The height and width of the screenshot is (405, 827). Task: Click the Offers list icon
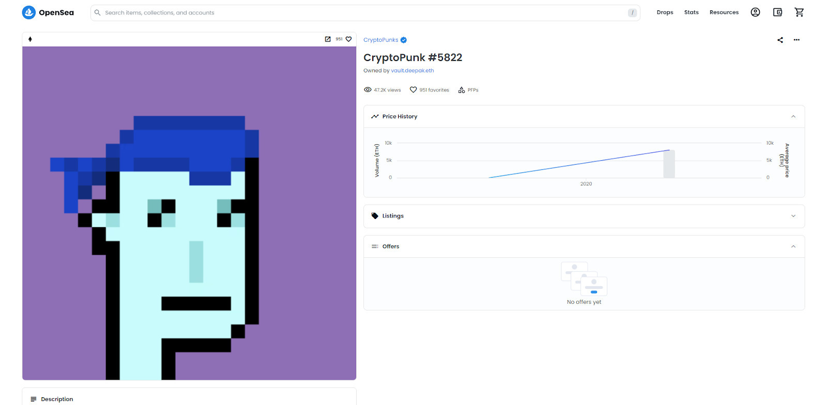coord(375,246)
